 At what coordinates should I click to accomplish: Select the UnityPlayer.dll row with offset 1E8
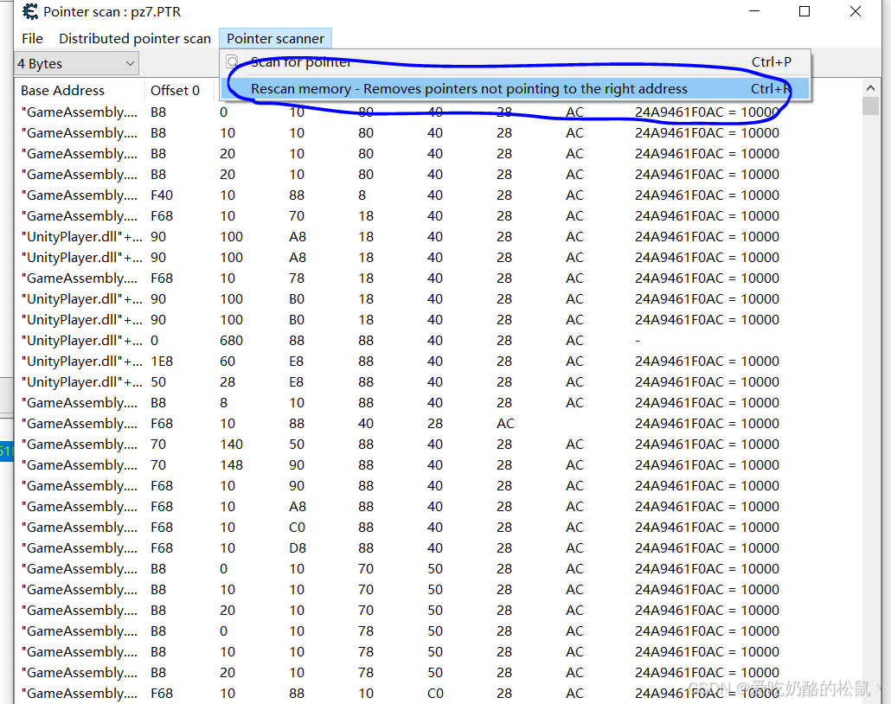coord(438,362)
